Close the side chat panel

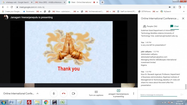tap(183, 18)
